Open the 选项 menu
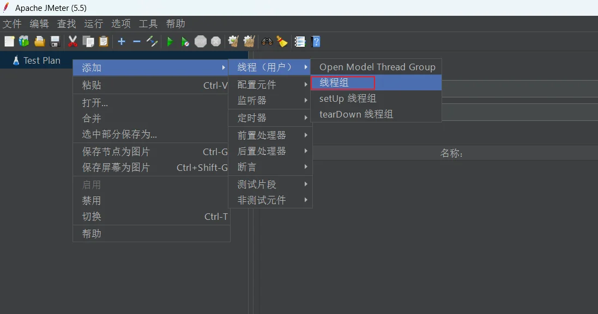 click(121, 23)
